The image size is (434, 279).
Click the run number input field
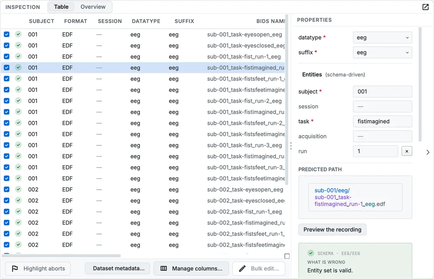point(375,151)
